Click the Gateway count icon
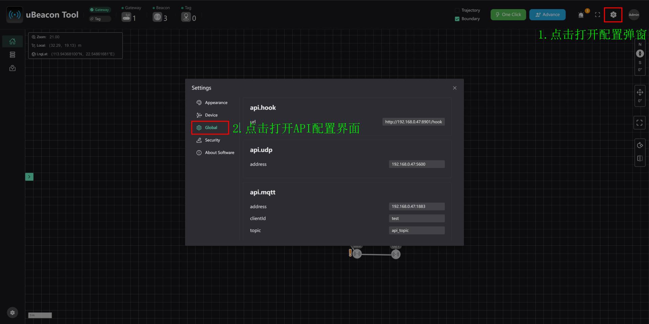This screenshot has width=649, height=324. pyautogui.click(x=126, y=17)
